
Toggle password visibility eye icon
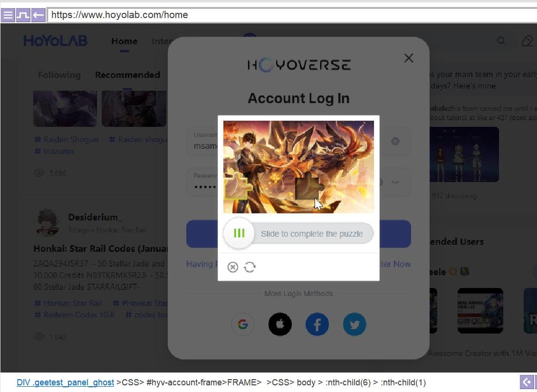[x=395, y=182]
